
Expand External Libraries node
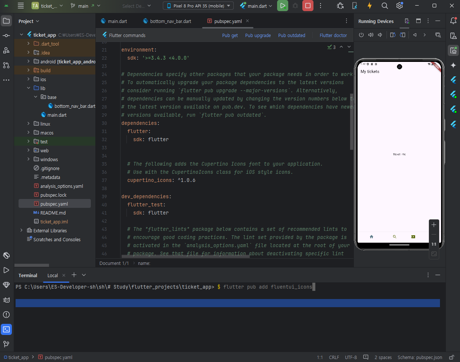(22, 230)
